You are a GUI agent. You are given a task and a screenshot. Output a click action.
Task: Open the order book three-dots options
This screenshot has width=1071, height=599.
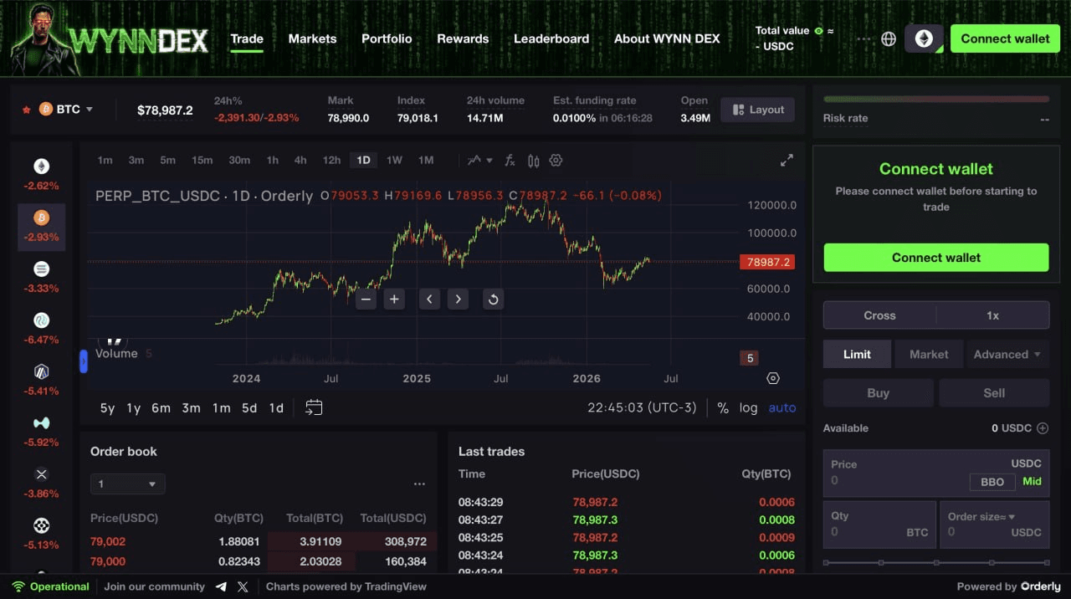tap(419, 484)
